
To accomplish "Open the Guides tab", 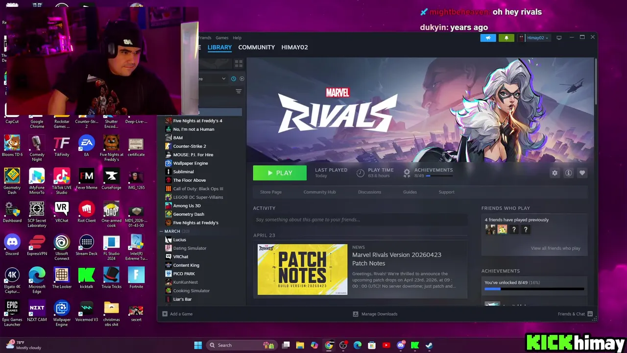I will pyautogui.click(x=410, y=192).
